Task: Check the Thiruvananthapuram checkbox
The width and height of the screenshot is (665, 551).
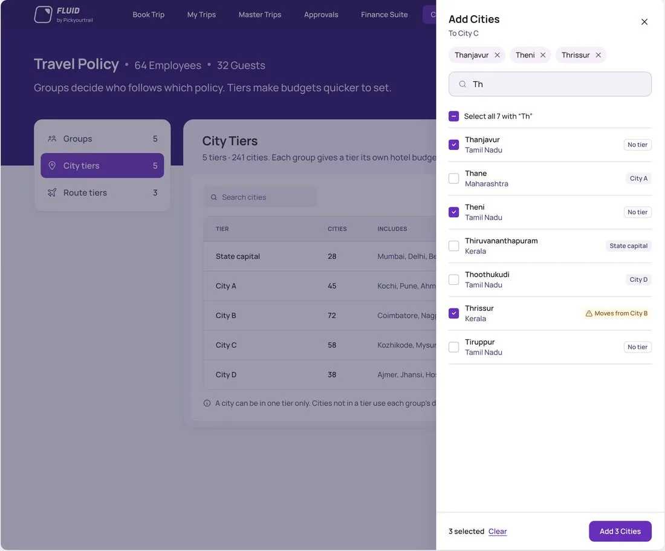Action: click(454, 246)
